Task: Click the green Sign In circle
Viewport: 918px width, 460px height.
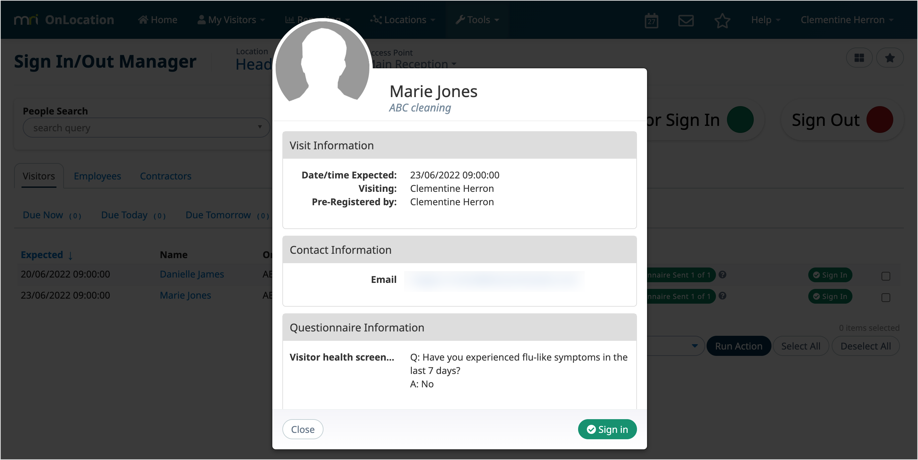Action: coord(740,120)
